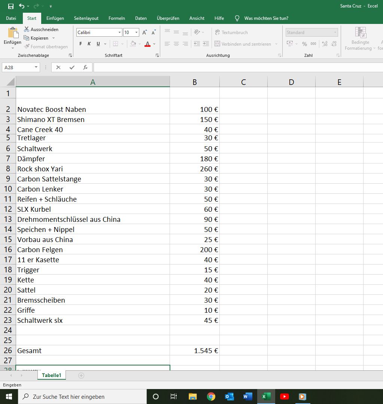Open the Calibri font name dropdown
The width and height of the screenshot is (383, 404).
click(x=119, y=33)
